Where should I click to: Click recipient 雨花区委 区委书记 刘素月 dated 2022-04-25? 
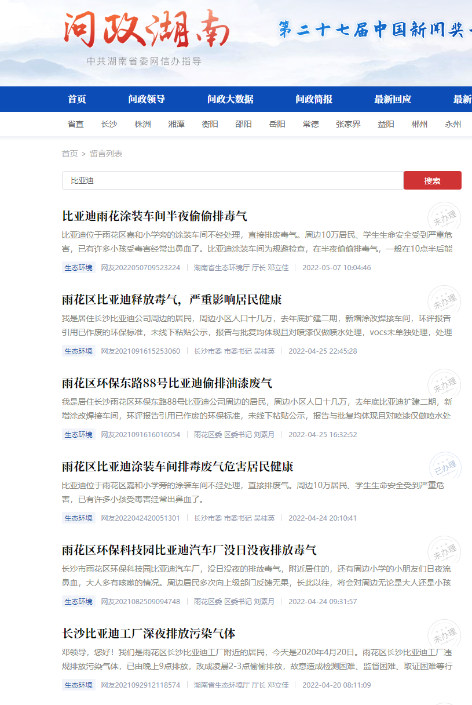click(234, 435)
